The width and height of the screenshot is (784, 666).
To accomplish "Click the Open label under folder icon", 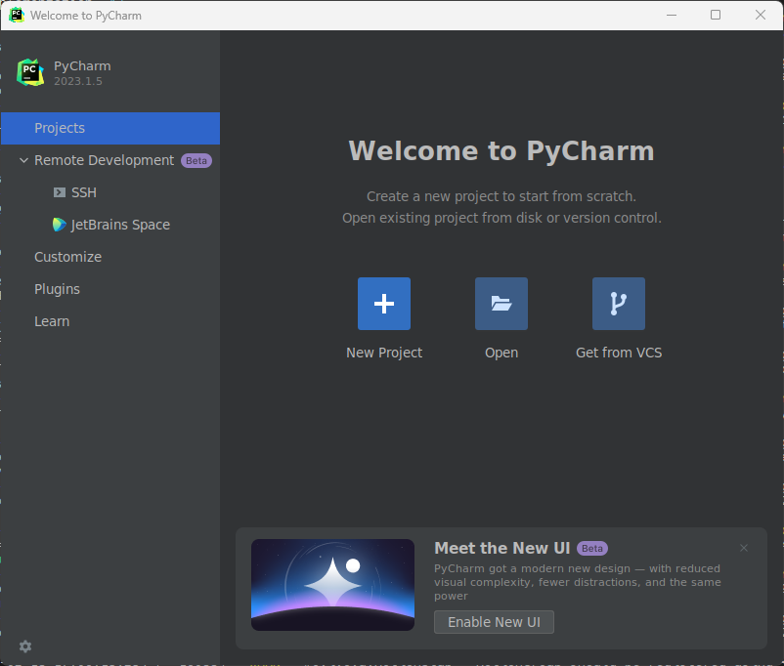I will (501, 354).
